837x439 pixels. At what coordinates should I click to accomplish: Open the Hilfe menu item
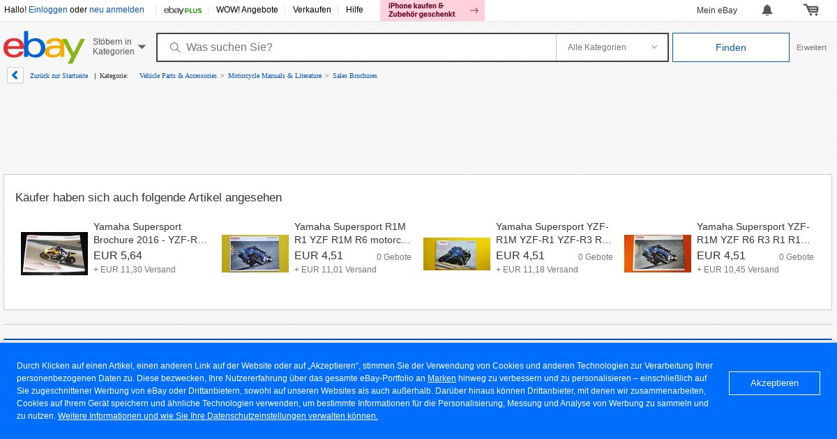tap(354, 10)
